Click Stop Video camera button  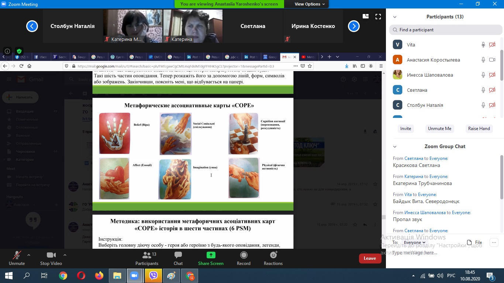coord(51,258)
